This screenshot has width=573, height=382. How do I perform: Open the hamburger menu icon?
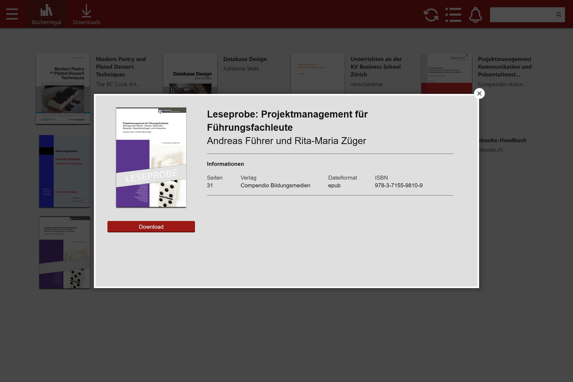coord(12,14)
